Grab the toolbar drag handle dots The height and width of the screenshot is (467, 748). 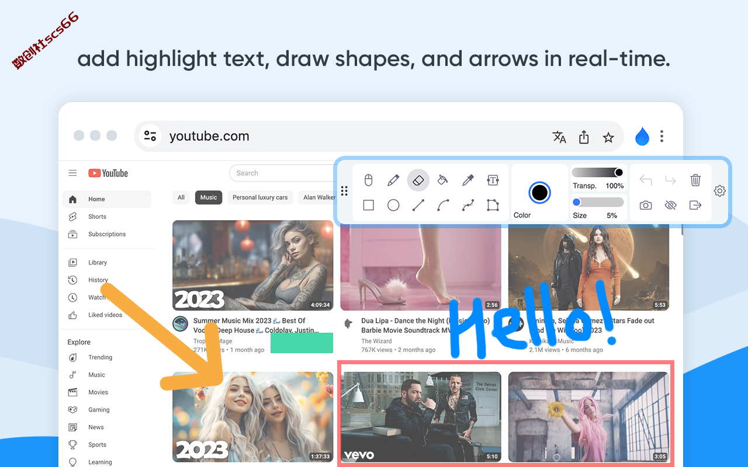coord(344,191)
